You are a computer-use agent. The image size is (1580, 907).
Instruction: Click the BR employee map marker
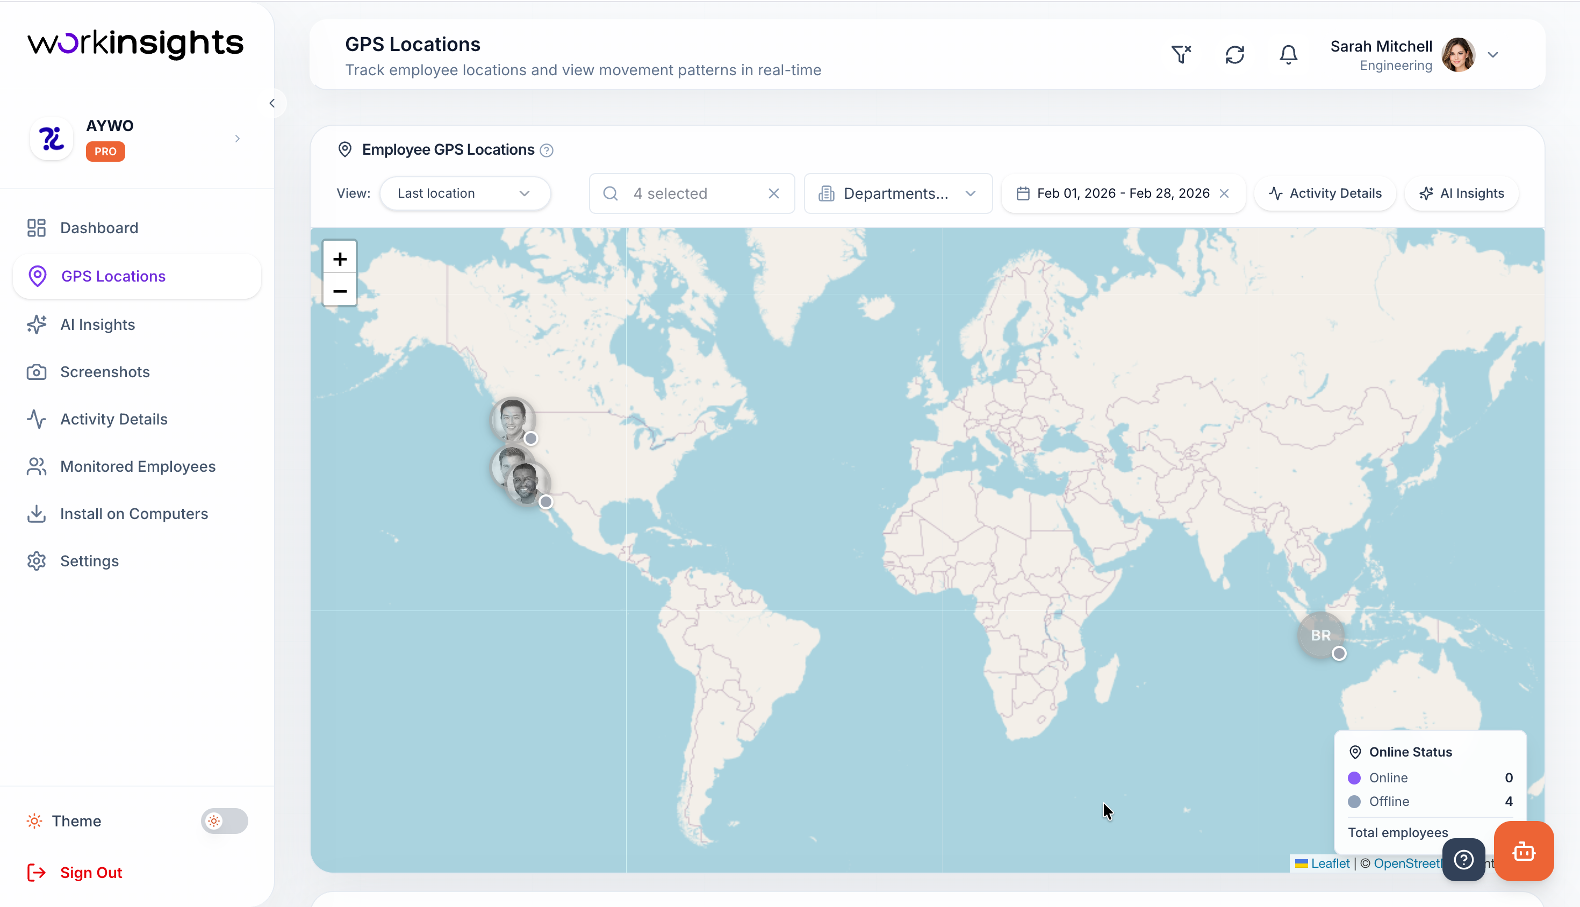click(1320, 636)
